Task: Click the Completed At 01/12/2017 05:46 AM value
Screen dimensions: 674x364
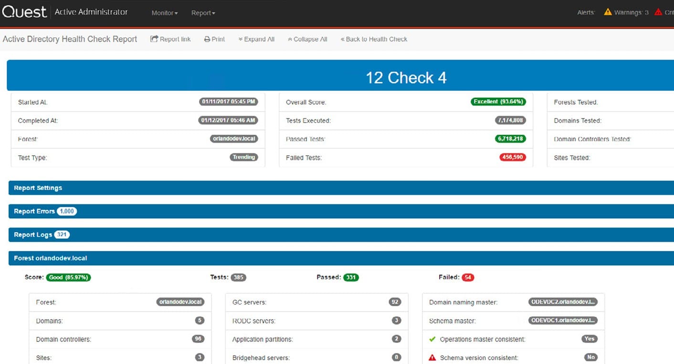Action: point(228,120)
